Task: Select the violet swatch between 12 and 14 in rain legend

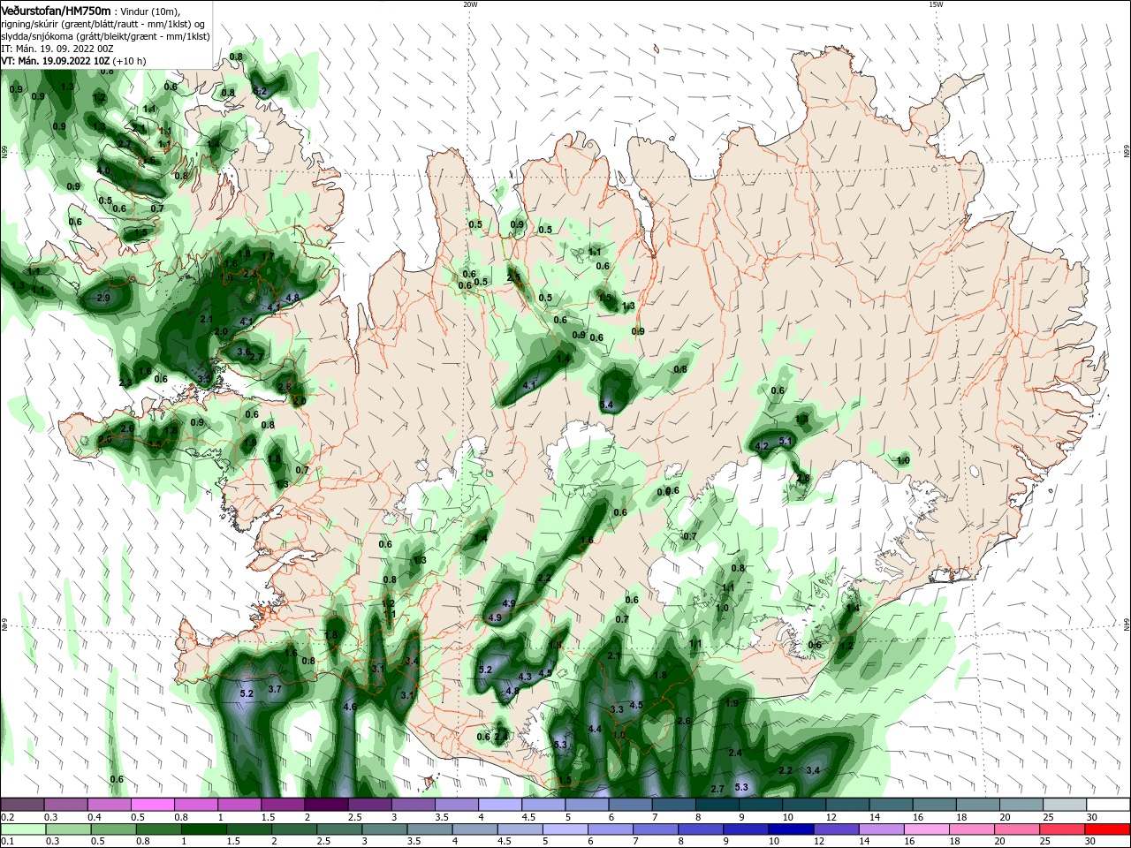Action: (835, 829)
